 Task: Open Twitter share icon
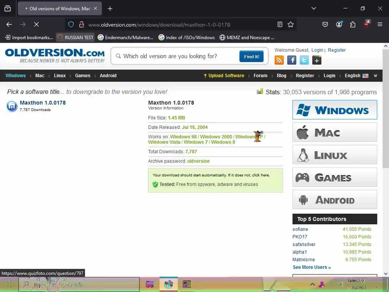pos(304,60)
